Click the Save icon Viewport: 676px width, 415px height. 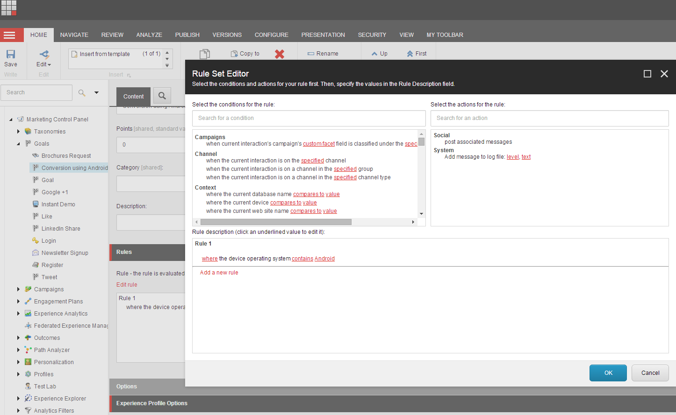(x=10, y=55)
